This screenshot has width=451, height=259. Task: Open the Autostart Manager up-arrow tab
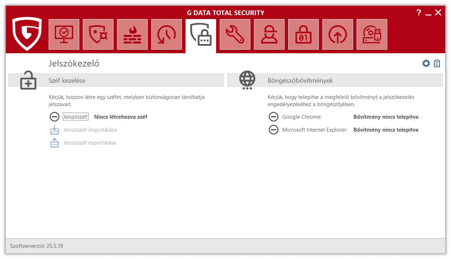338,35
